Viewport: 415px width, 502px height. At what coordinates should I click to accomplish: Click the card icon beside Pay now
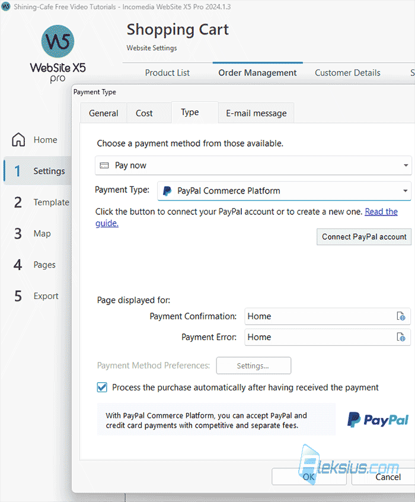[104, 166]
